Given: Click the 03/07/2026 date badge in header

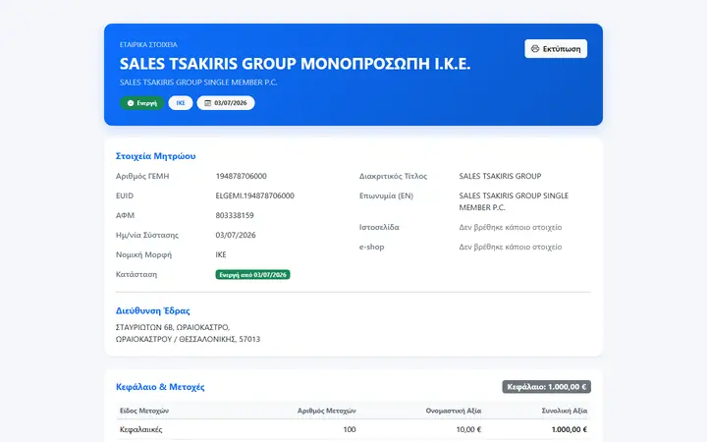Looking at the screenshot, I should [226, 103].
